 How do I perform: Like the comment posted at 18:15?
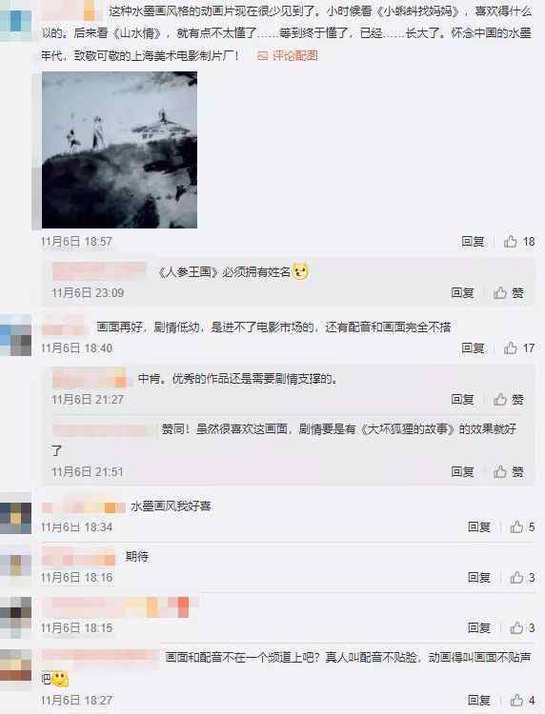522,628
